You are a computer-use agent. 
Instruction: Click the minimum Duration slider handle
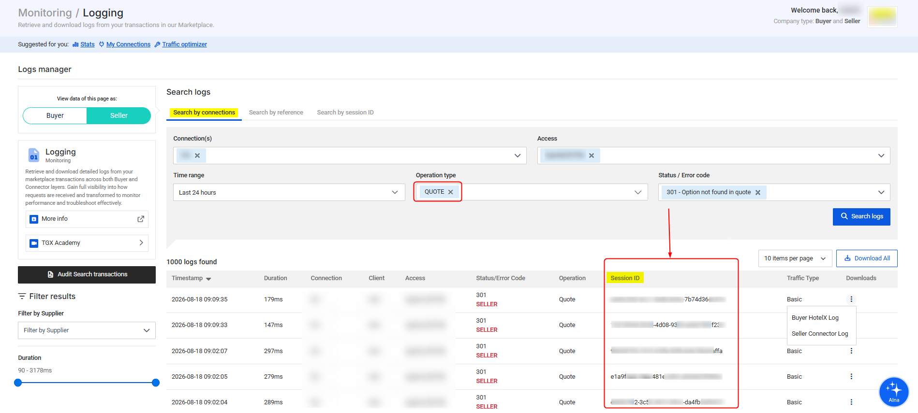[18, 383]
